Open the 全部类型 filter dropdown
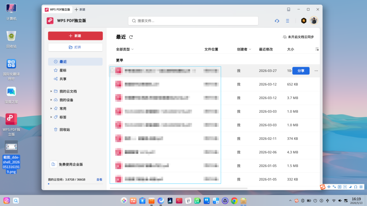The height and width of the screenshot is (206, 367). [125, 49]
